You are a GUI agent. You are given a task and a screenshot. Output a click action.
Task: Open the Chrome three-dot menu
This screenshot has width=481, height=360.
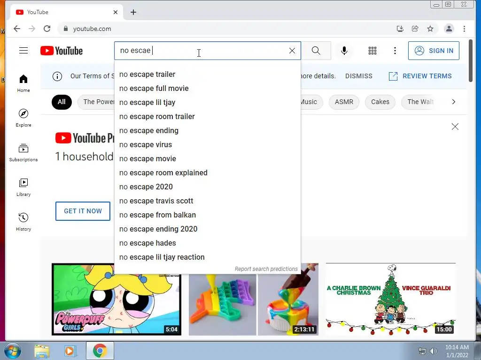[464, 29]
